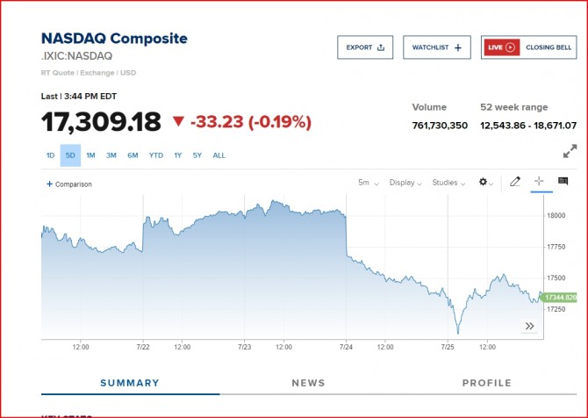This screenshot has width=588, height=418.
Task: Click the plus icon on Watchlist
Action: tap(458, 47)
